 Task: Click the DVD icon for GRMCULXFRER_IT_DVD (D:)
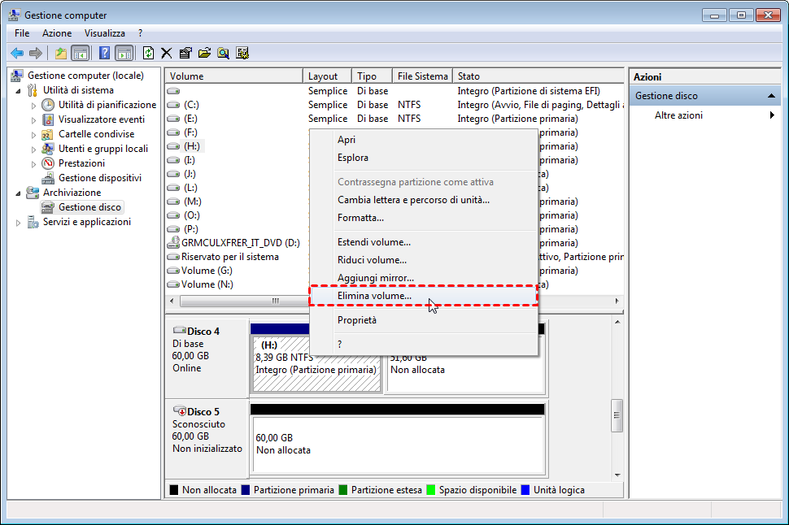coord(173,242)
